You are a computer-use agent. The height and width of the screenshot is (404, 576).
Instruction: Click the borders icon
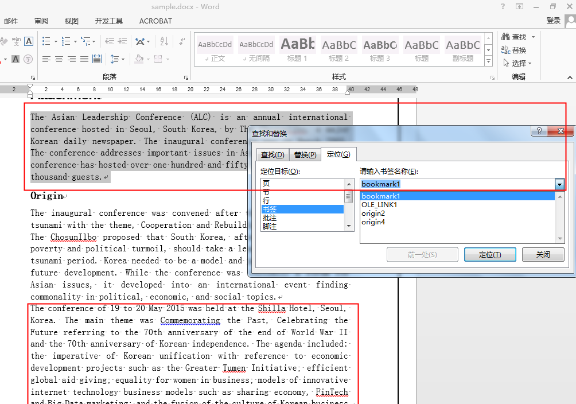(158, 59)
